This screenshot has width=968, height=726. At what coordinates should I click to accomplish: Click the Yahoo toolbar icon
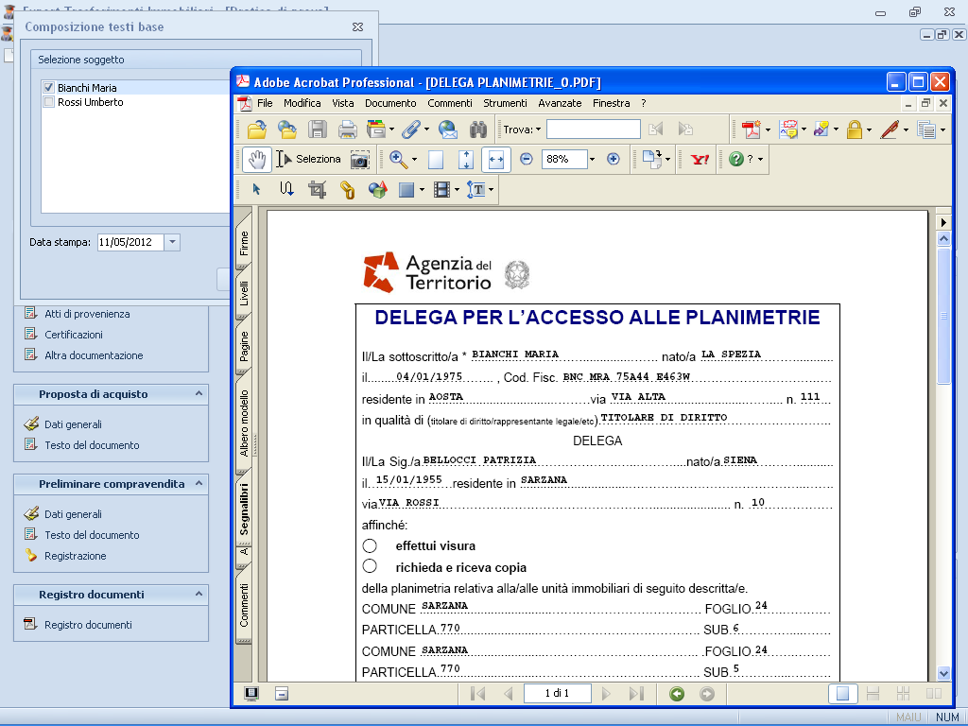point(700,160)
